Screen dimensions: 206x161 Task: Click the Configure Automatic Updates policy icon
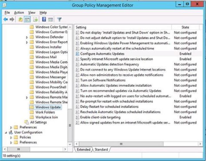77,54
